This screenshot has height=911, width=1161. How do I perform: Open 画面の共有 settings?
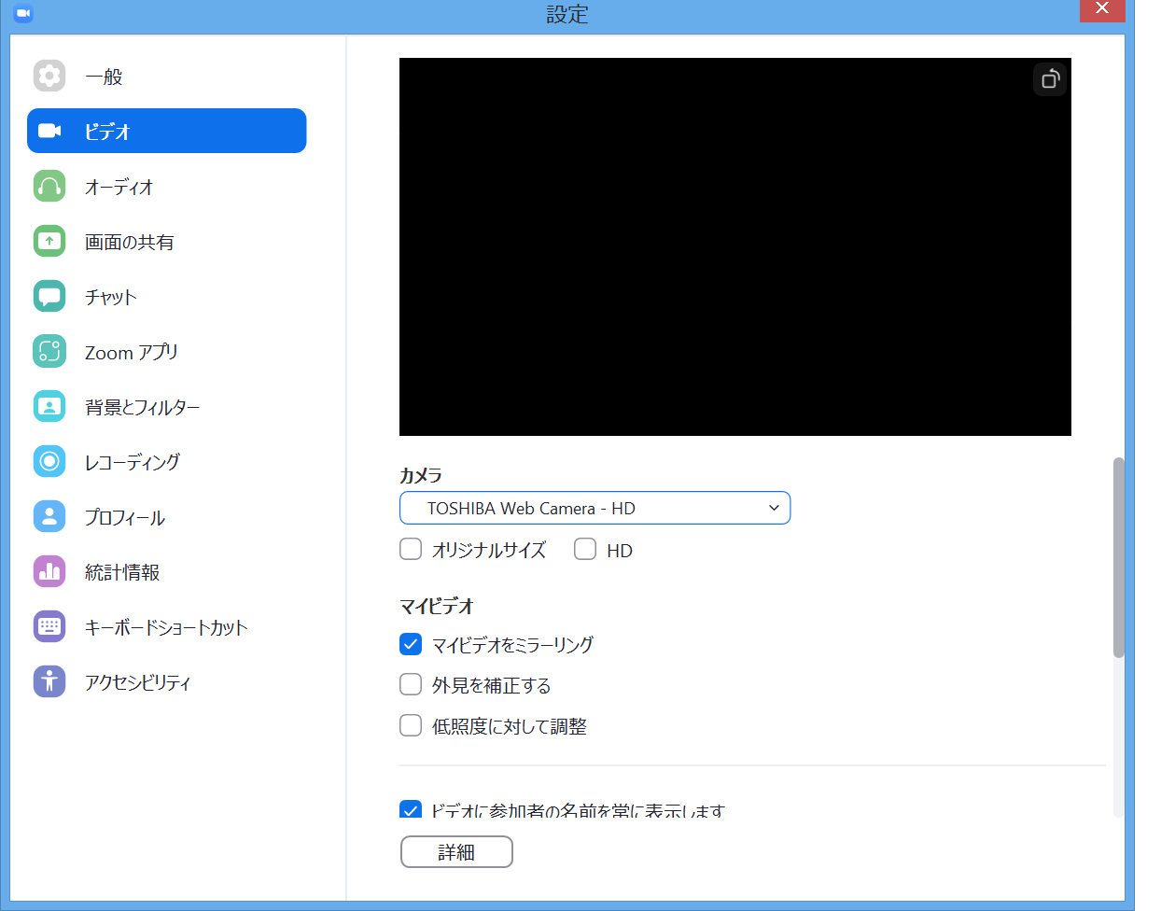[x=166, y=241]
